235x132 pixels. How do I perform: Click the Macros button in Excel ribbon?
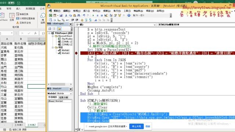click(x=12, y=17)
